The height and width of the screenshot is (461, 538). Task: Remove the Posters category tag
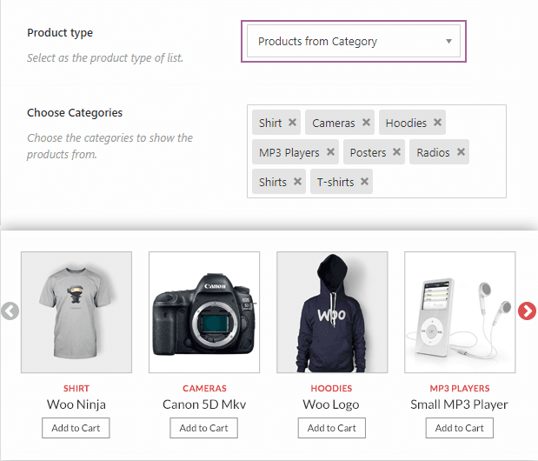(396, 151)
